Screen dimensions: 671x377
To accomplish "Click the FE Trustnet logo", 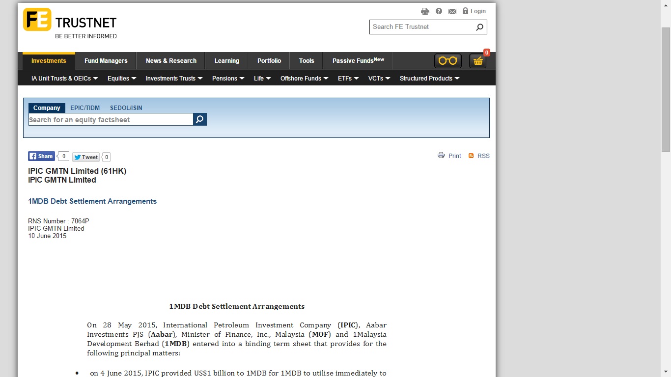I will pyautogui.click(x=70, y=23).
